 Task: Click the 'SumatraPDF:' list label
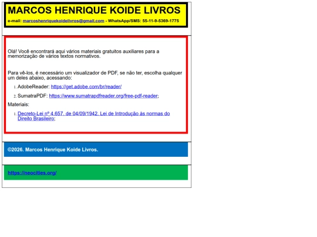(x=32, y=96)
